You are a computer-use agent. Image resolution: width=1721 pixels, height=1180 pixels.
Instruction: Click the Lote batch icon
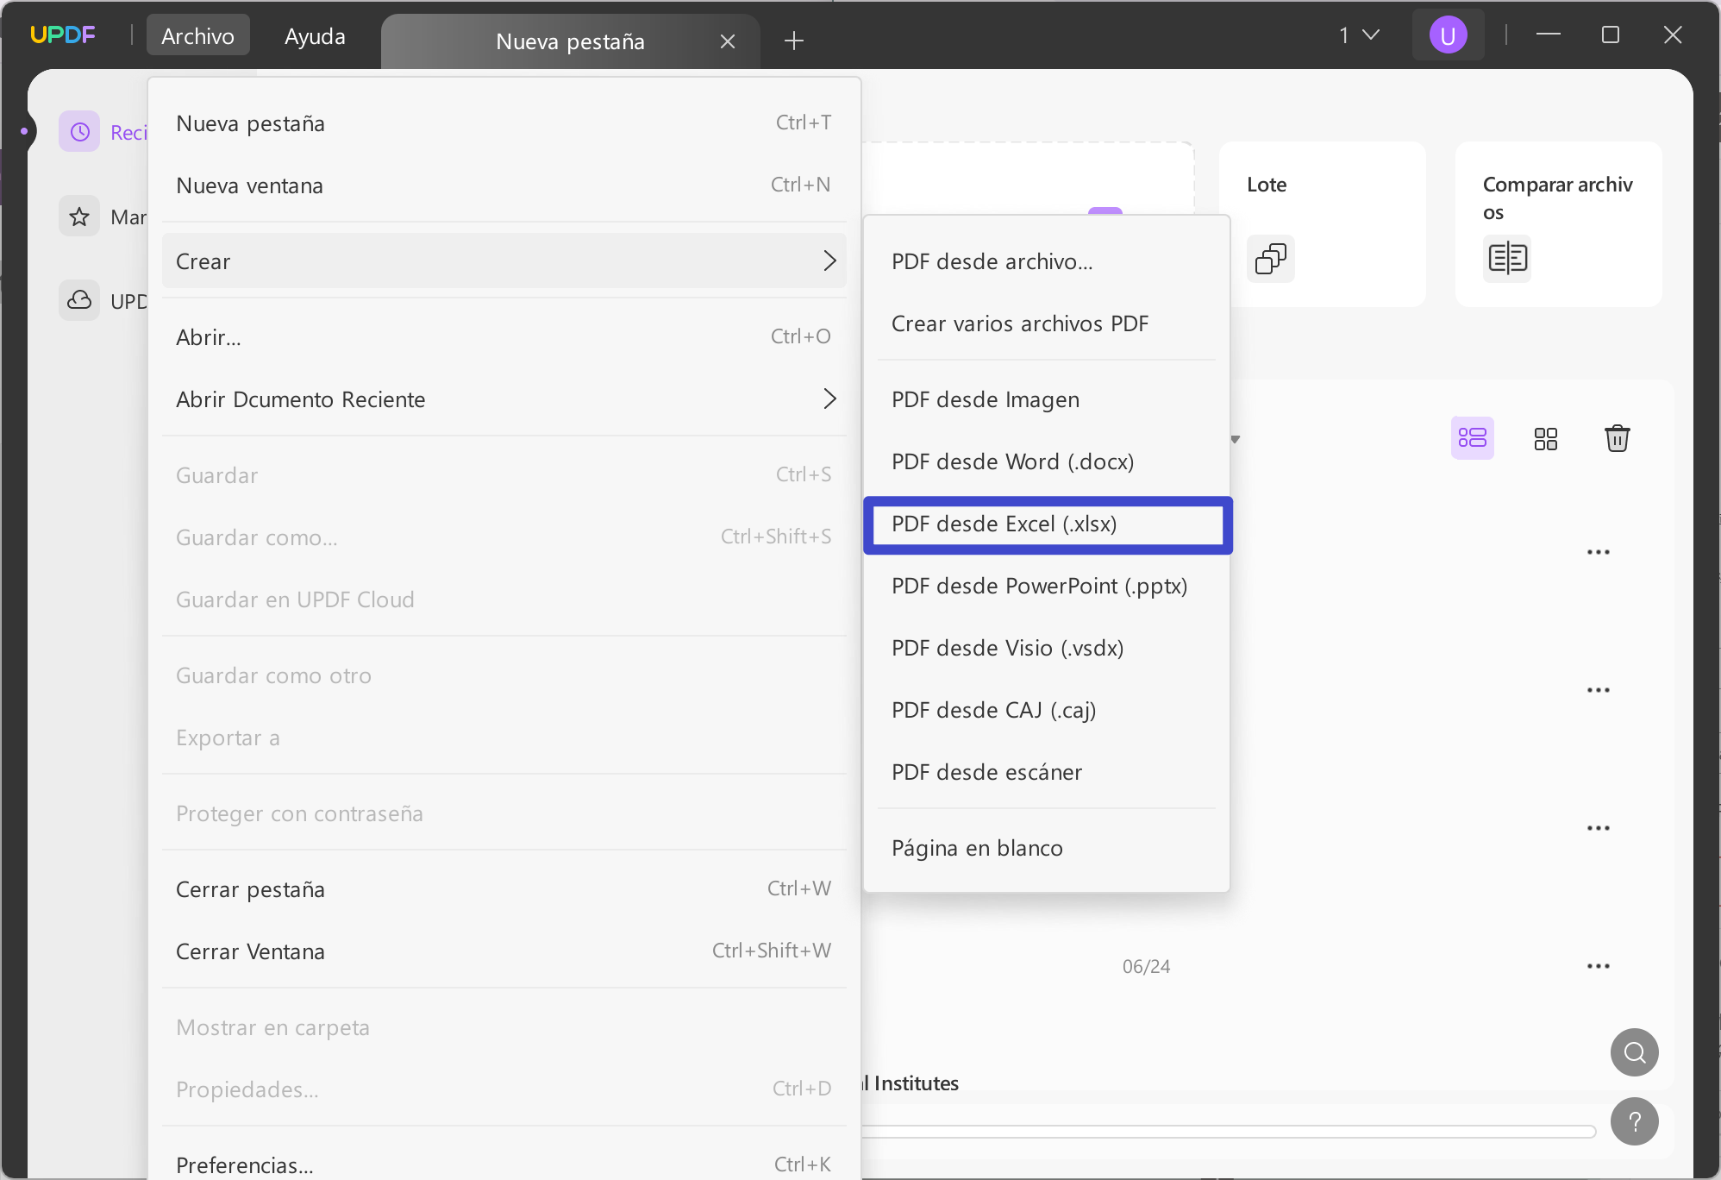pyautogui.click(x=1270, y=258)
